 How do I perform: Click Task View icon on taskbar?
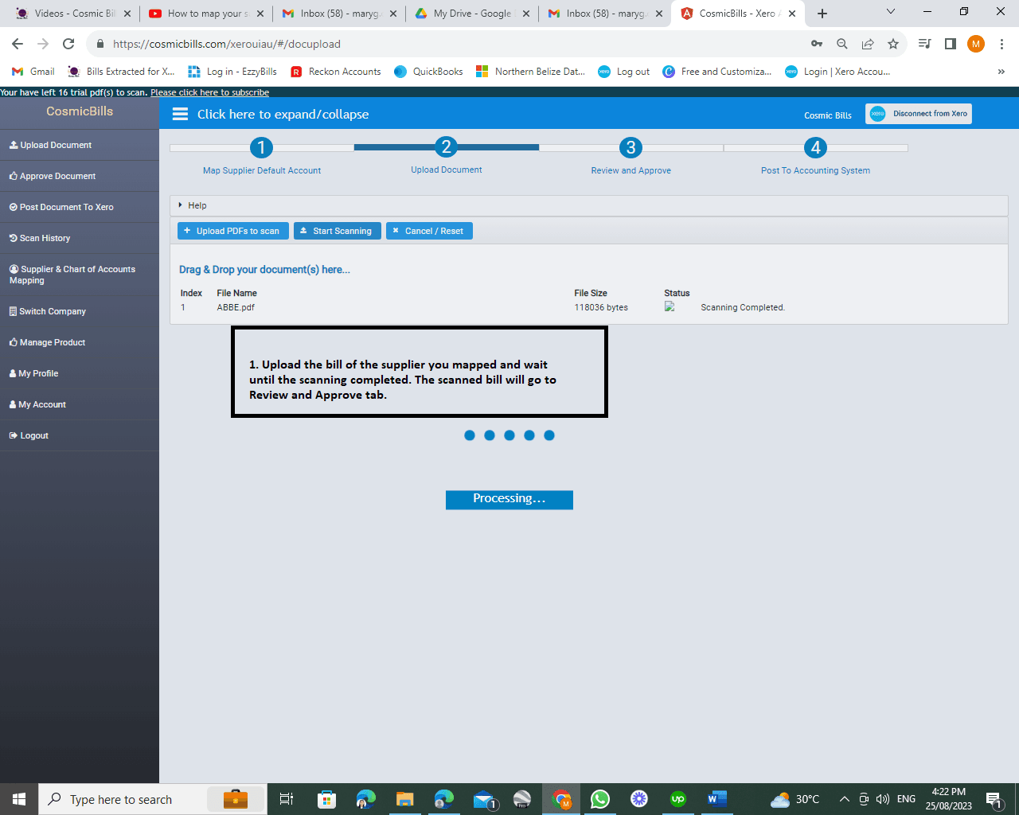[287, 799]
